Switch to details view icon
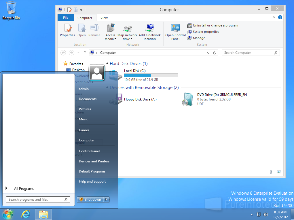 [x=272, y=172]
